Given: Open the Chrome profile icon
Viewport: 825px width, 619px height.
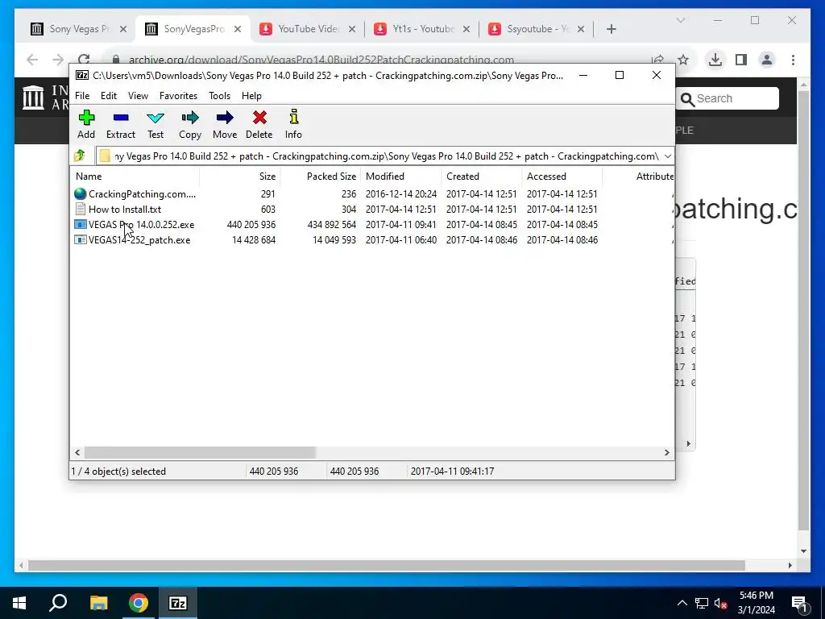Looking at the screenshot, I should [767, 60].
